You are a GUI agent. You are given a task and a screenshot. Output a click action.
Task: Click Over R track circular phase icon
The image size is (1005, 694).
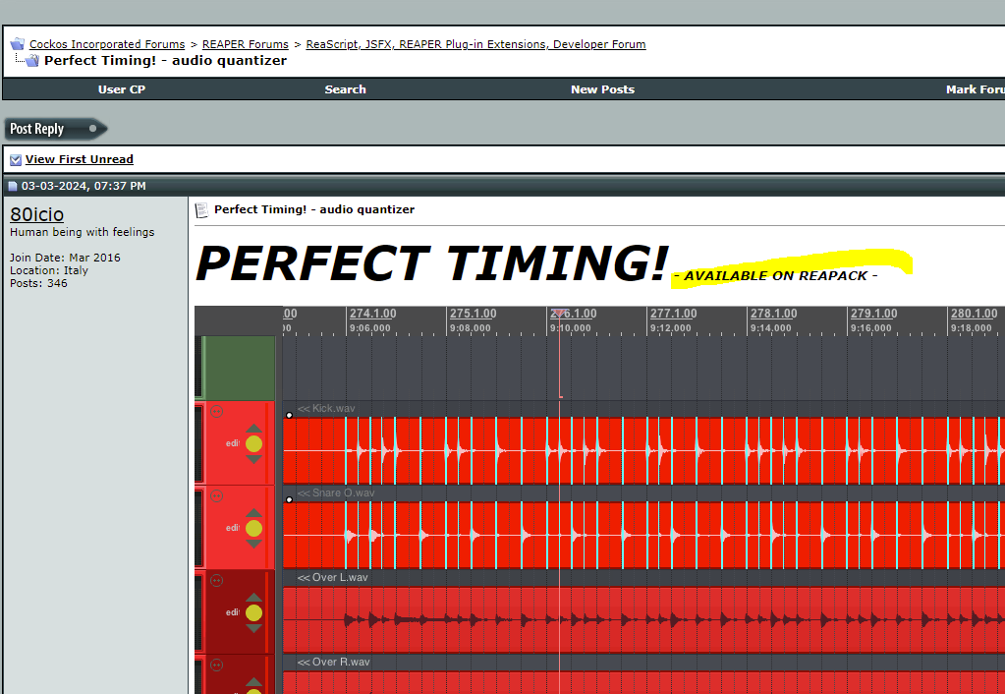[217, 665]
